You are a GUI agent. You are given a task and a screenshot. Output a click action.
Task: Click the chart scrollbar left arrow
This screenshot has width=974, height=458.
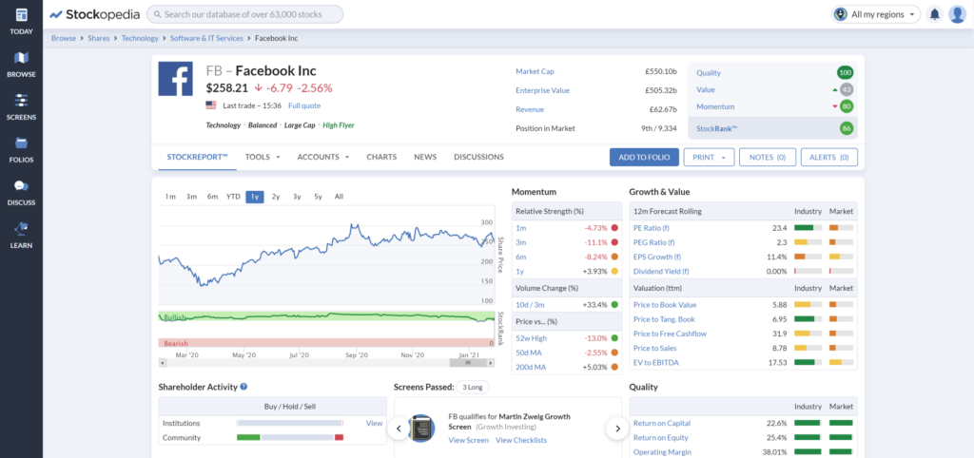tap(163, 362)
